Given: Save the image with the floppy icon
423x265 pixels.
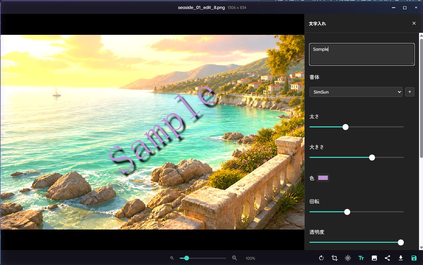Looking at the screenshot, I should (414, 258).
